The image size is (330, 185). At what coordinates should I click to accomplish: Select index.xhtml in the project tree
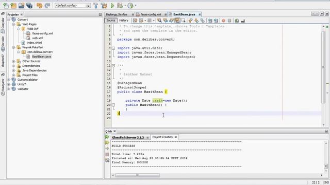35,43
